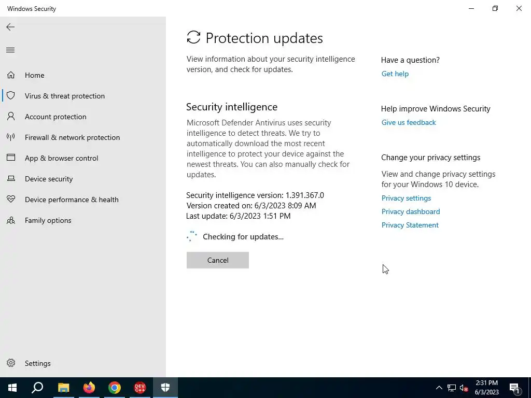531x398 pixels.
Task: Click the Version created on: 6/3/2023 8:09 AM line
Action: [x=251, y=205]
